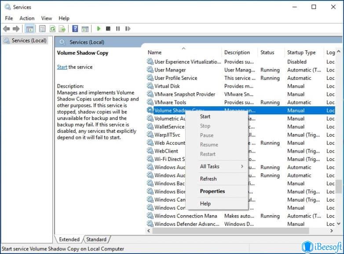Viewport: 344px width, 254px height.
Task: Select the User Manager service row
Action: point(241,70)
